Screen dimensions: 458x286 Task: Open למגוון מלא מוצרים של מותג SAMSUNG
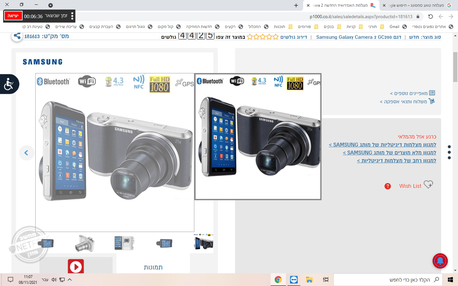pyautogui.click(x=389, y=153)
